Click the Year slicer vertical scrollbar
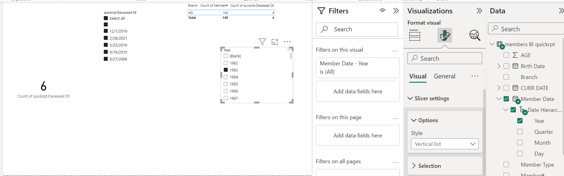Screen dimensions: 564x176 291,56
